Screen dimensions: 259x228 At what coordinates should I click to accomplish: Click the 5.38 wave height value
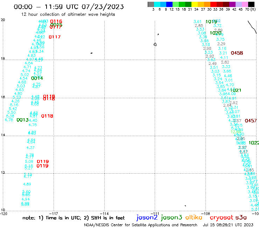[10, 116]
